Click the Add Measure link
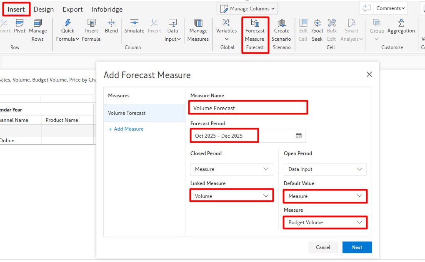 [x=126, y=129]
